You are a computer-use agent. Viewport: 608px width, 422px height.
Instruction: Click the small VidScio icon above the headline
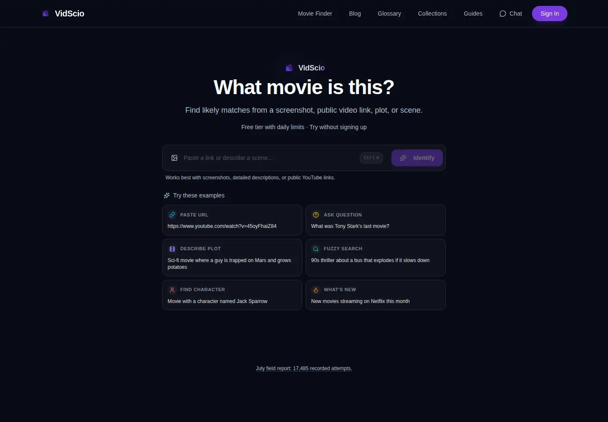[289, 68]
